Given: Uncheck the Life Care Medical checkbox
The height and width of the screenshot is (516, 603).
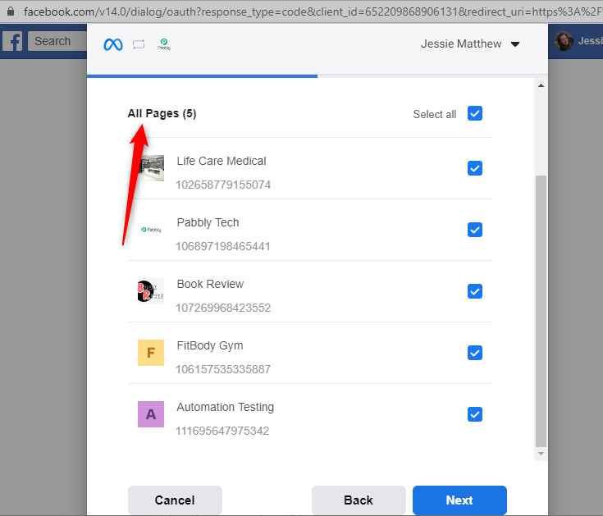Looking at the screenshot, I should tap(475, 168).
